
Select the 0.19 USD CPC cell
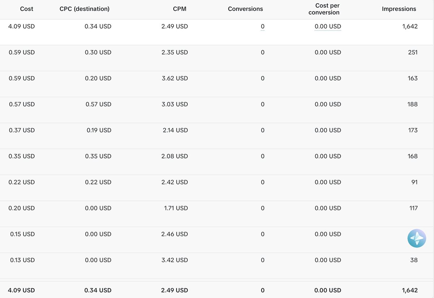(x=99, y=130)
